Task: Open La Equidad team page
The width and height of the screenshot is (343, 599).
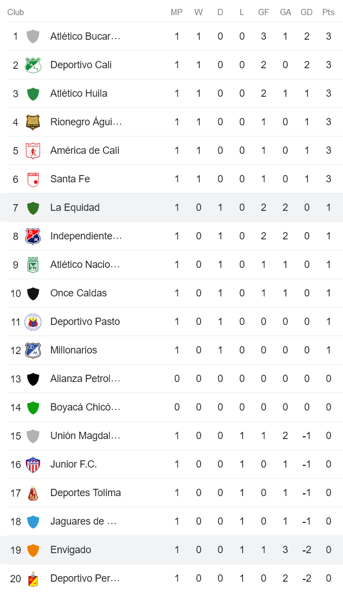Action: click(x=75, y=207)
